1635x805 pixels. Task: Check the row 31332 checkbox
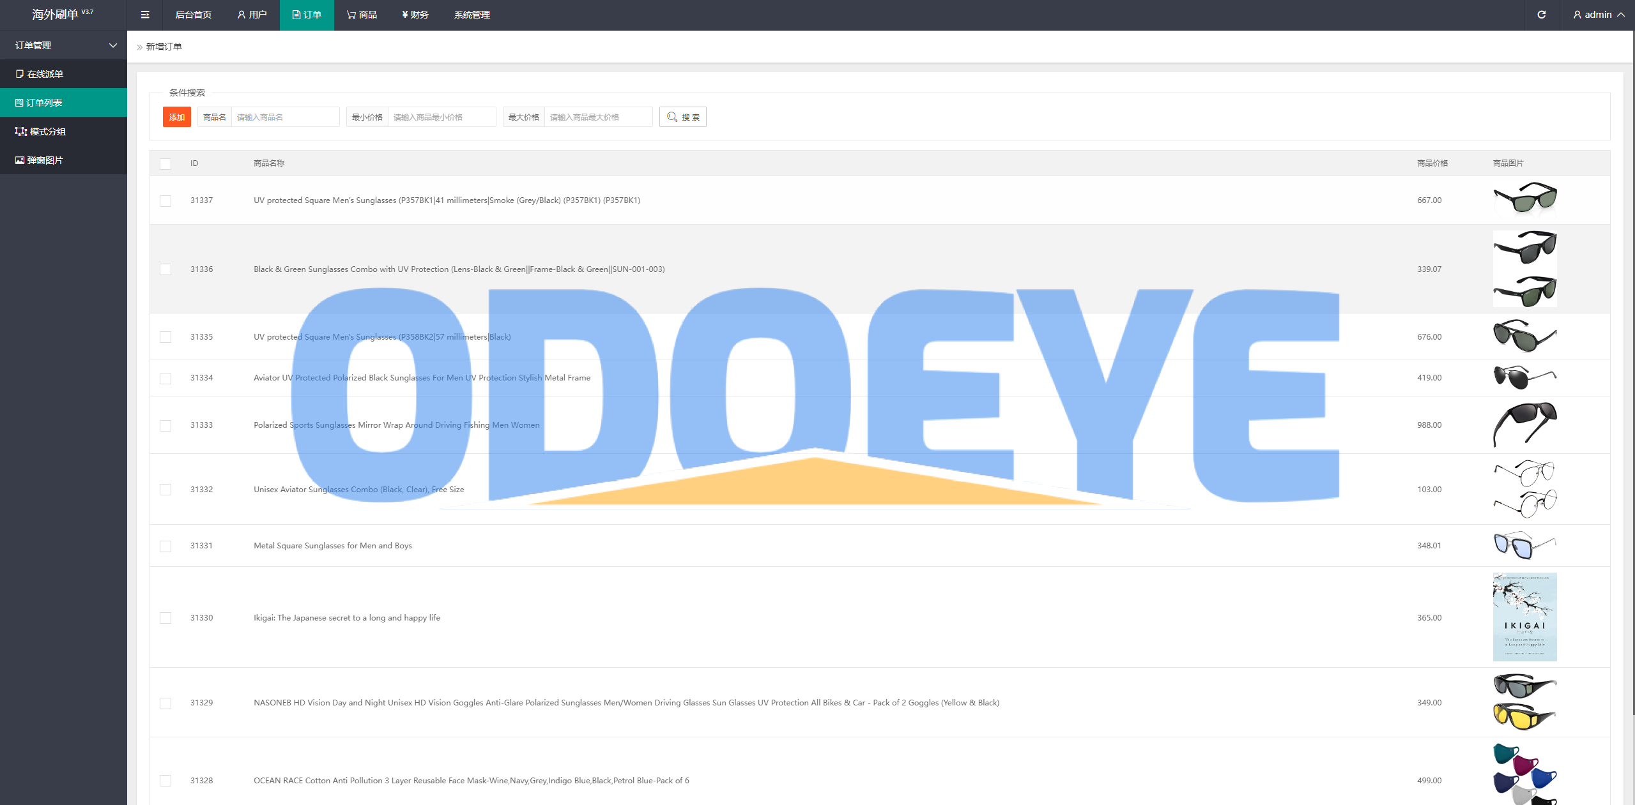pyautogui.click(x=165, y=490)
